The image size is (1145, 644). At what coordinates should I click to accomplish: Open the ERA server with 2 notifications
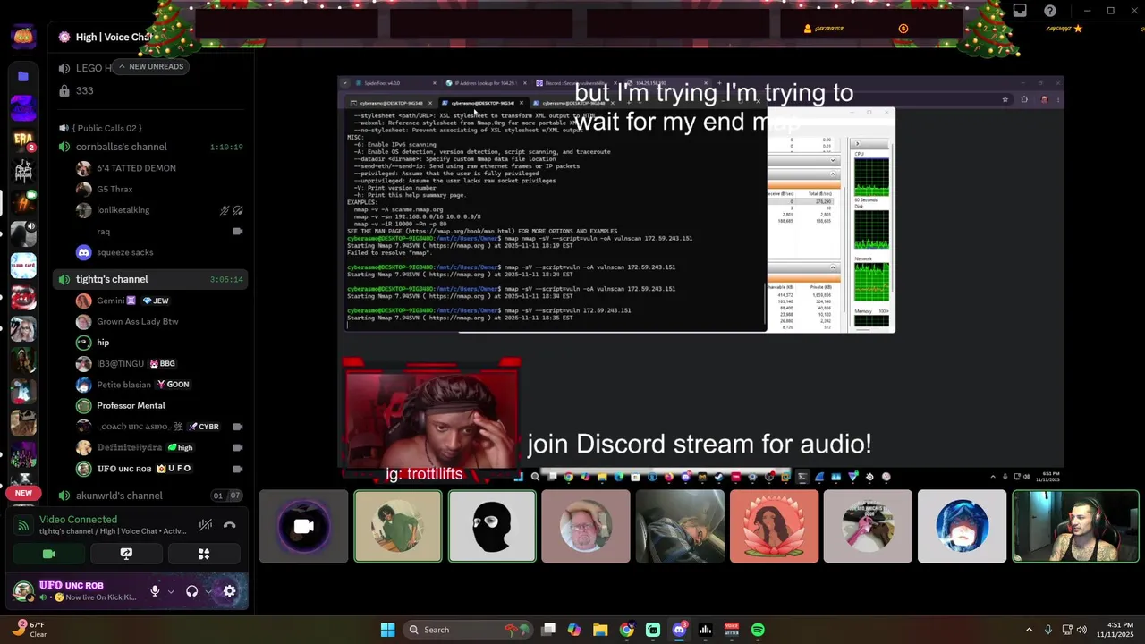[23, 141]
